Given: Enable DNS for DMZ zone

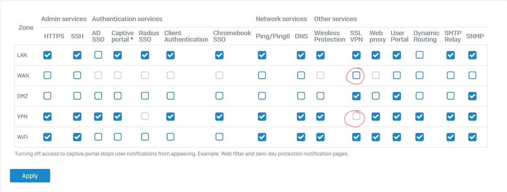Looking at the screenshot, I should pos(301,96).
